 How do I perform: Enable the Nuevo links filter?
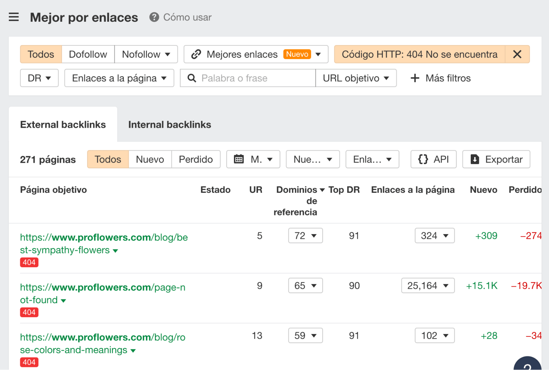pyautogui.click(x=149, y=159)
